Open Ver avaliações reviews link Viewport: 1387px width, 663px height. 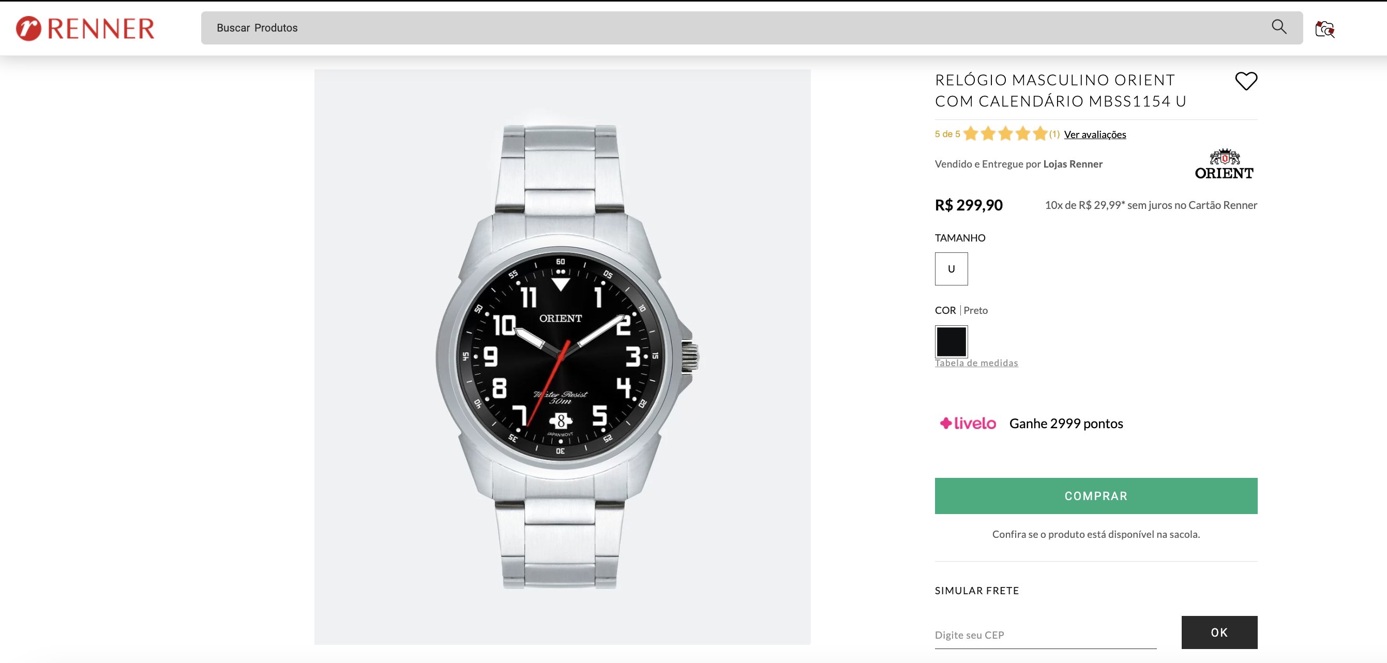1095,134
